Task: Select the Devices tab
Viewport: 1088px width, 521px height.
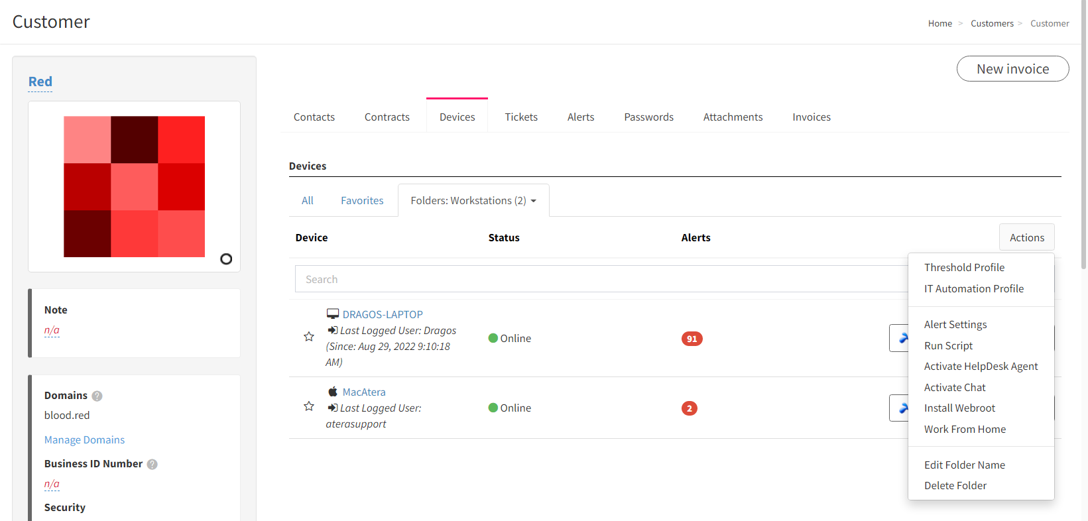Action: point(457,117)
